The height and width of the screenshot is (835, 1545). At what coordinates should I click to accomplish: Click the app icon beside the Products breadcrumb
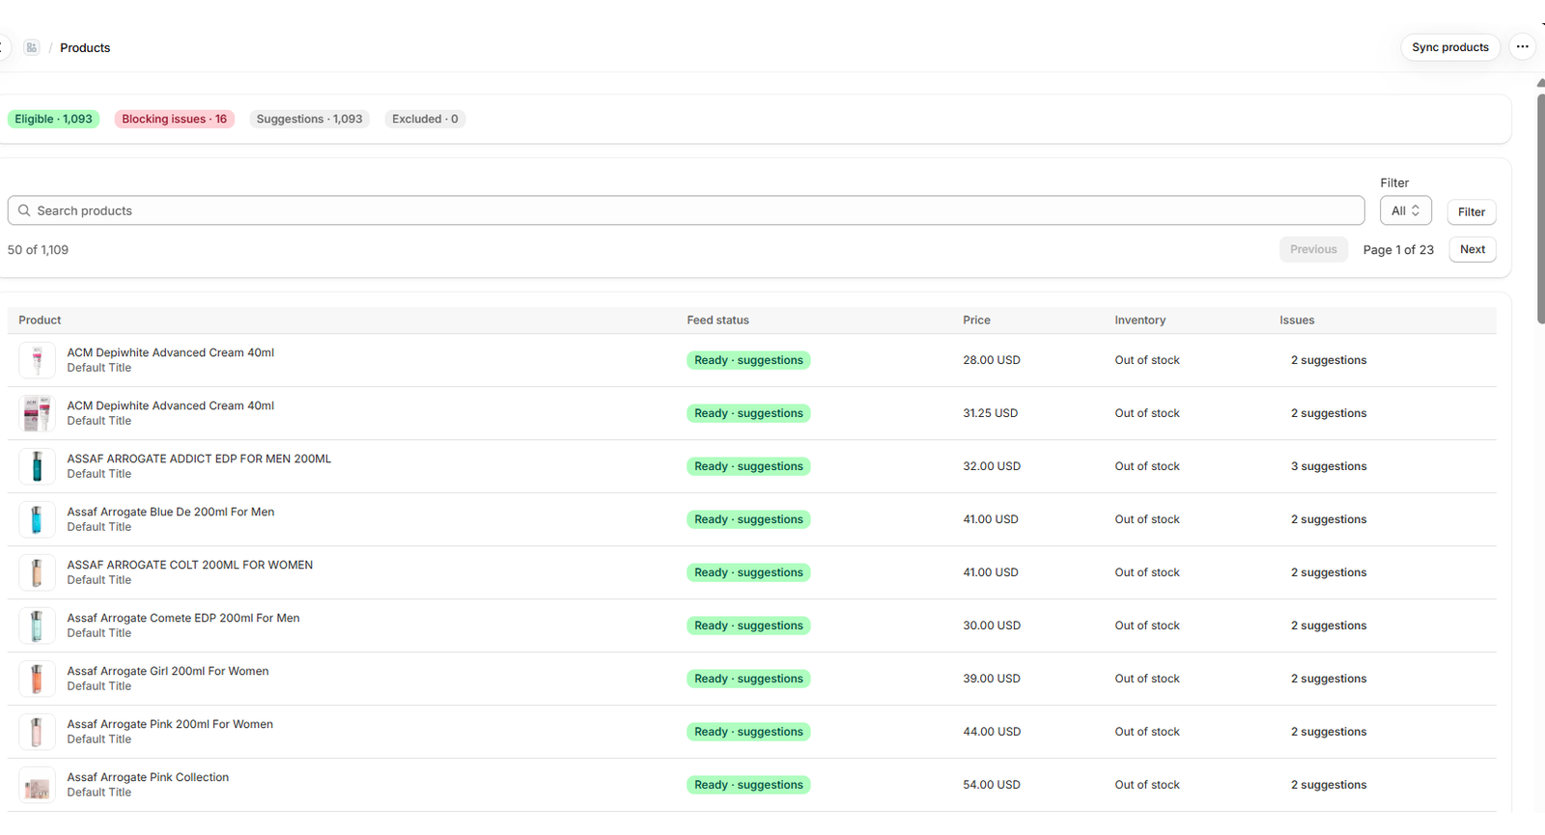click(x=32, y=47)
